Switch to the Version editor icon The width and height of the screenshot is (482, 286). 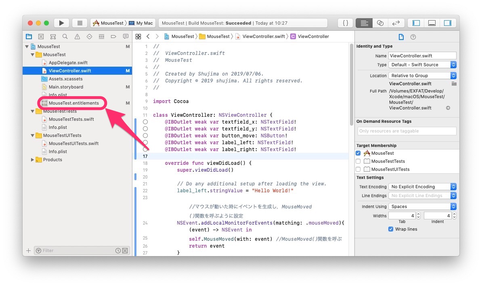pos(396,23)
